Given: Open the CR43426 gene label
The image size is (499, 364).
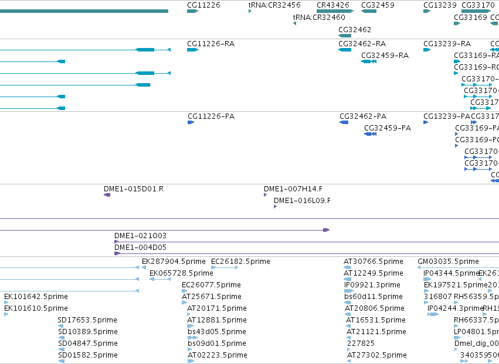Looking at the screenshot, I should (x=333, y=5).
